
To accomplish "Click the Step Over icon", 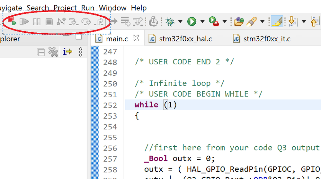I will [x=86, y=22].
